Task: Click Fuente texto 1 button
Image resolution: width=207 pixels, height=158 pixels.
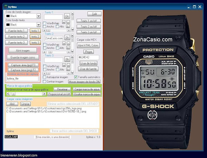Action: 16,31
